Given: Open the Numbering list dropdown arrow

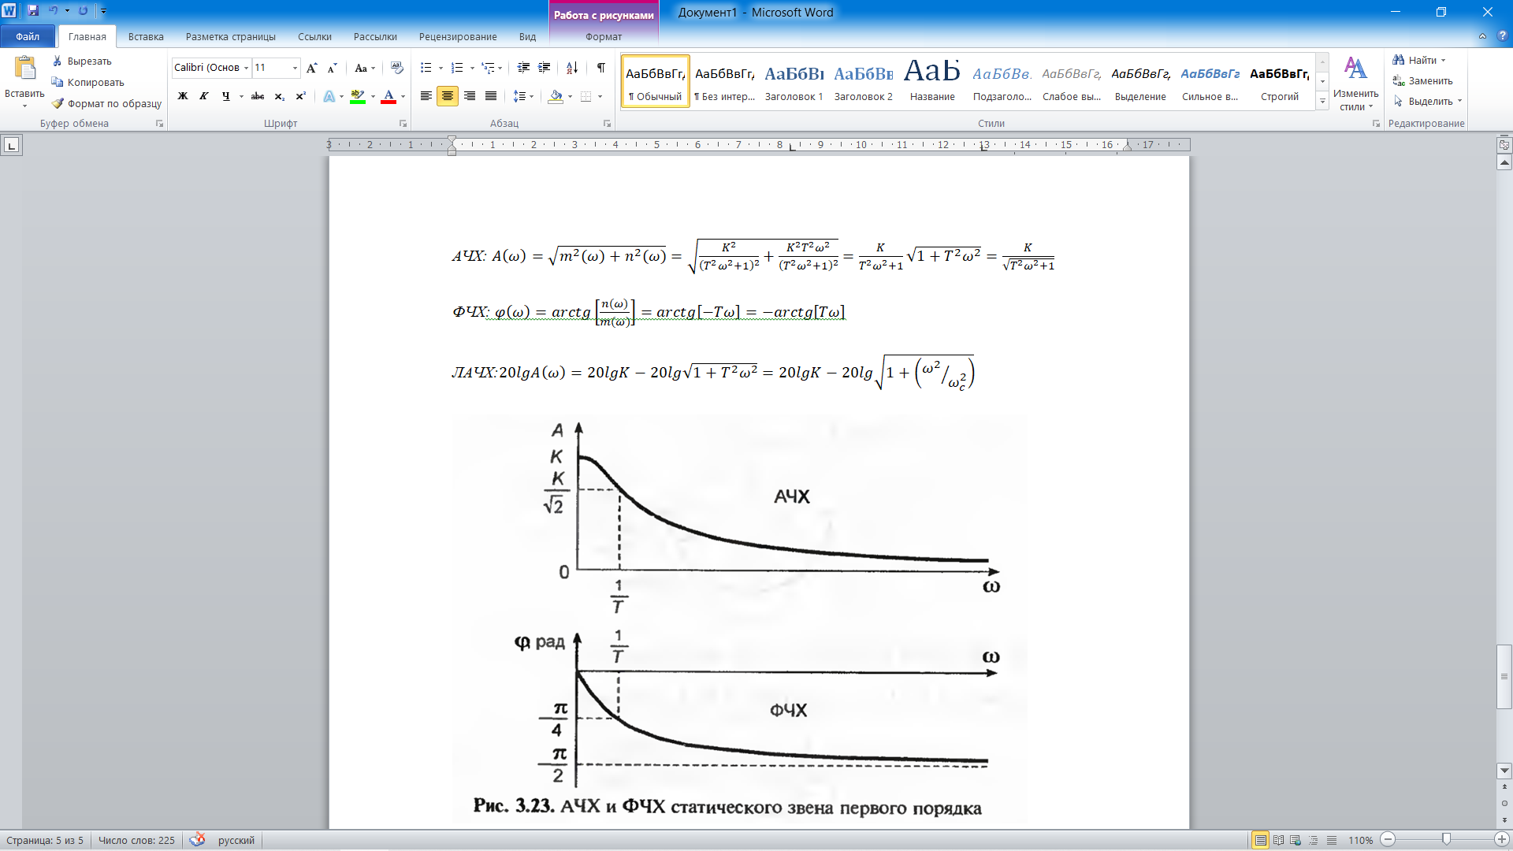Looking at the screenshot, I should [472, 68].
